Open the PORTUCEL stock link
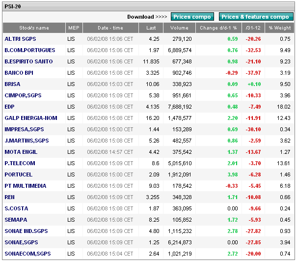This screenshot has height=261, width=297. pyautogui.click(x=18, y=174)
